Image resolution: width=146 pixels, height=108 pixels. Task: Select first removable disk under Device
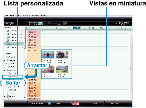(x=14, y=31)
